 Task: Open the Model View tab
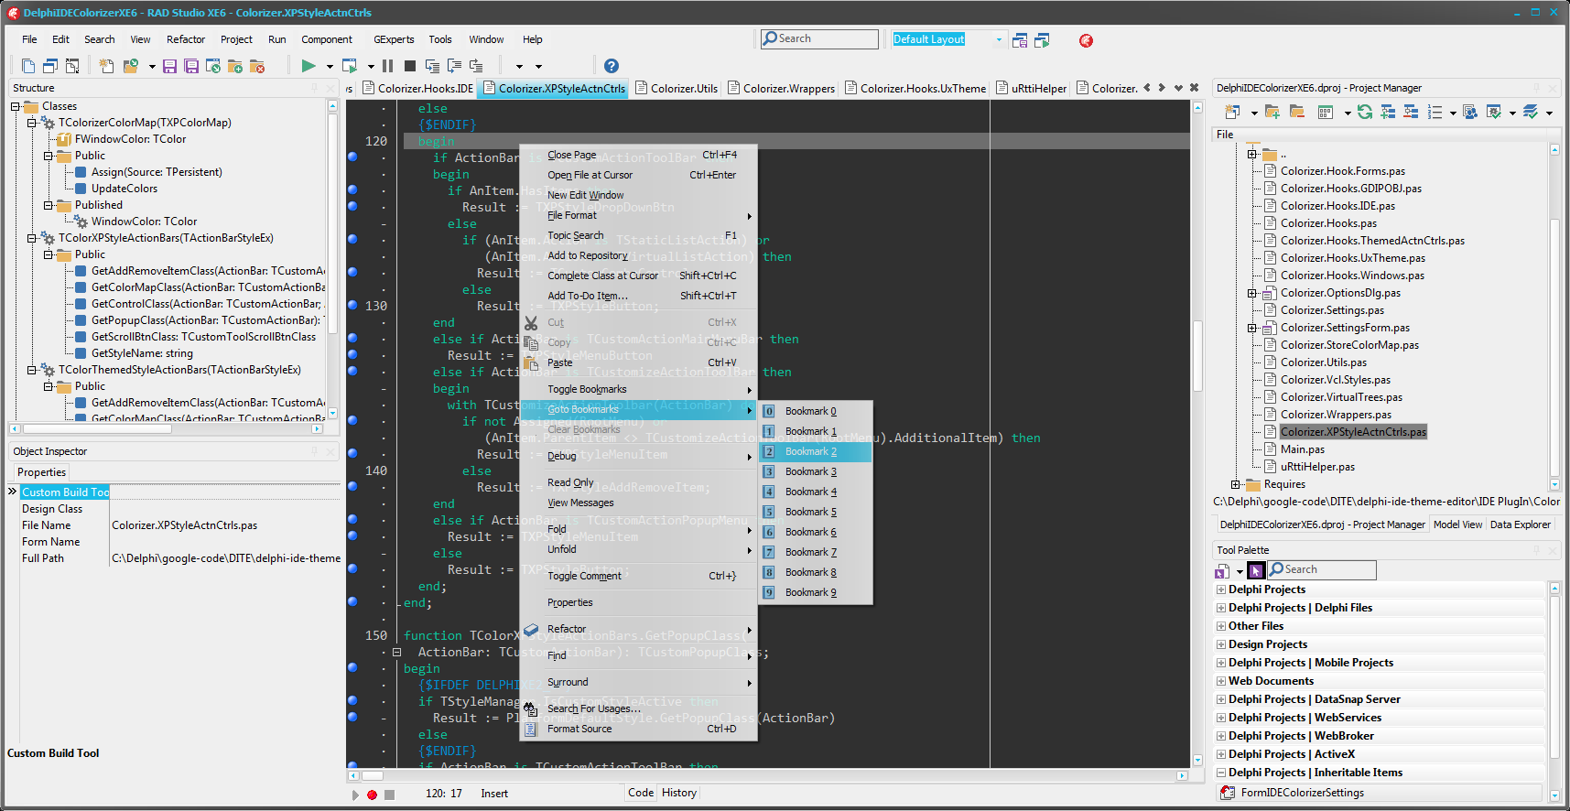(x=1457, y=524)
